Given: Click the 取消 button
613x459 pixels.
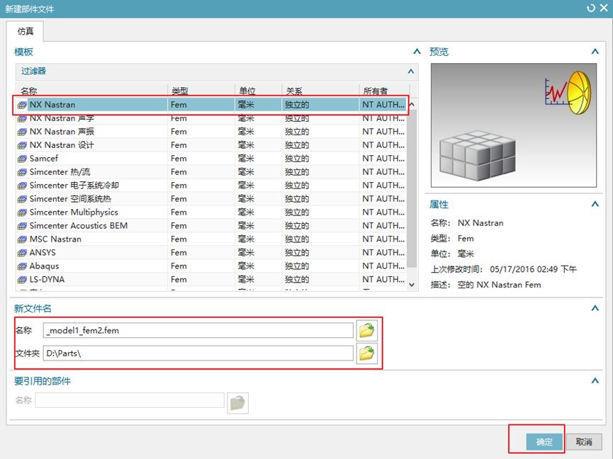Looking at the screenshot, I should [x=584, y=442].
